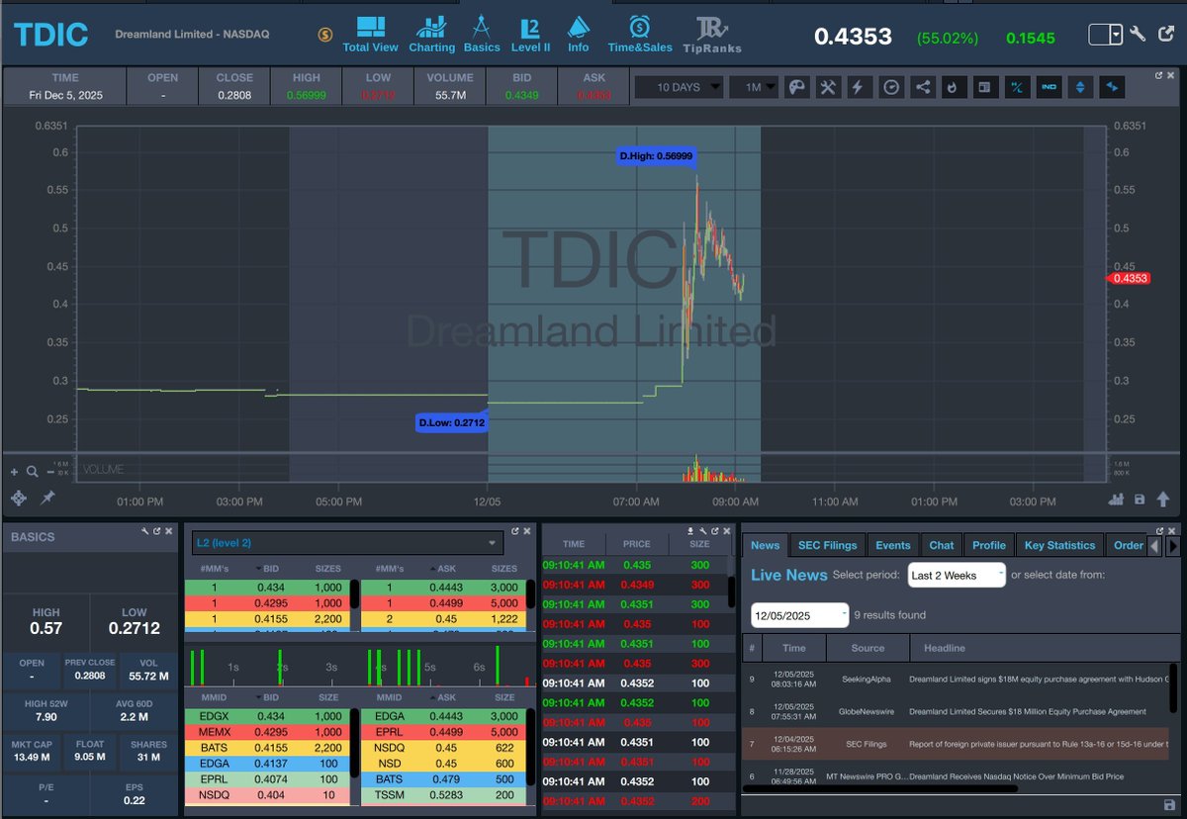Zoom in chart with plus icon
The image size is (1187, 819).
click(x=15, y=472)
